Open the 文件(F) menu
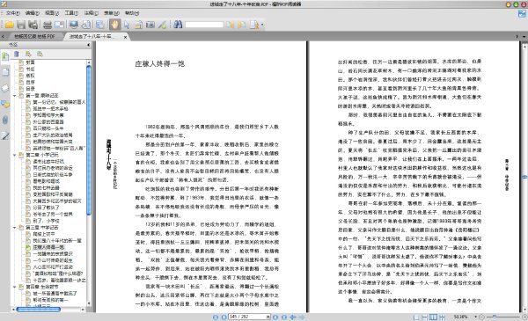528x321 pixels. (13, 13)
